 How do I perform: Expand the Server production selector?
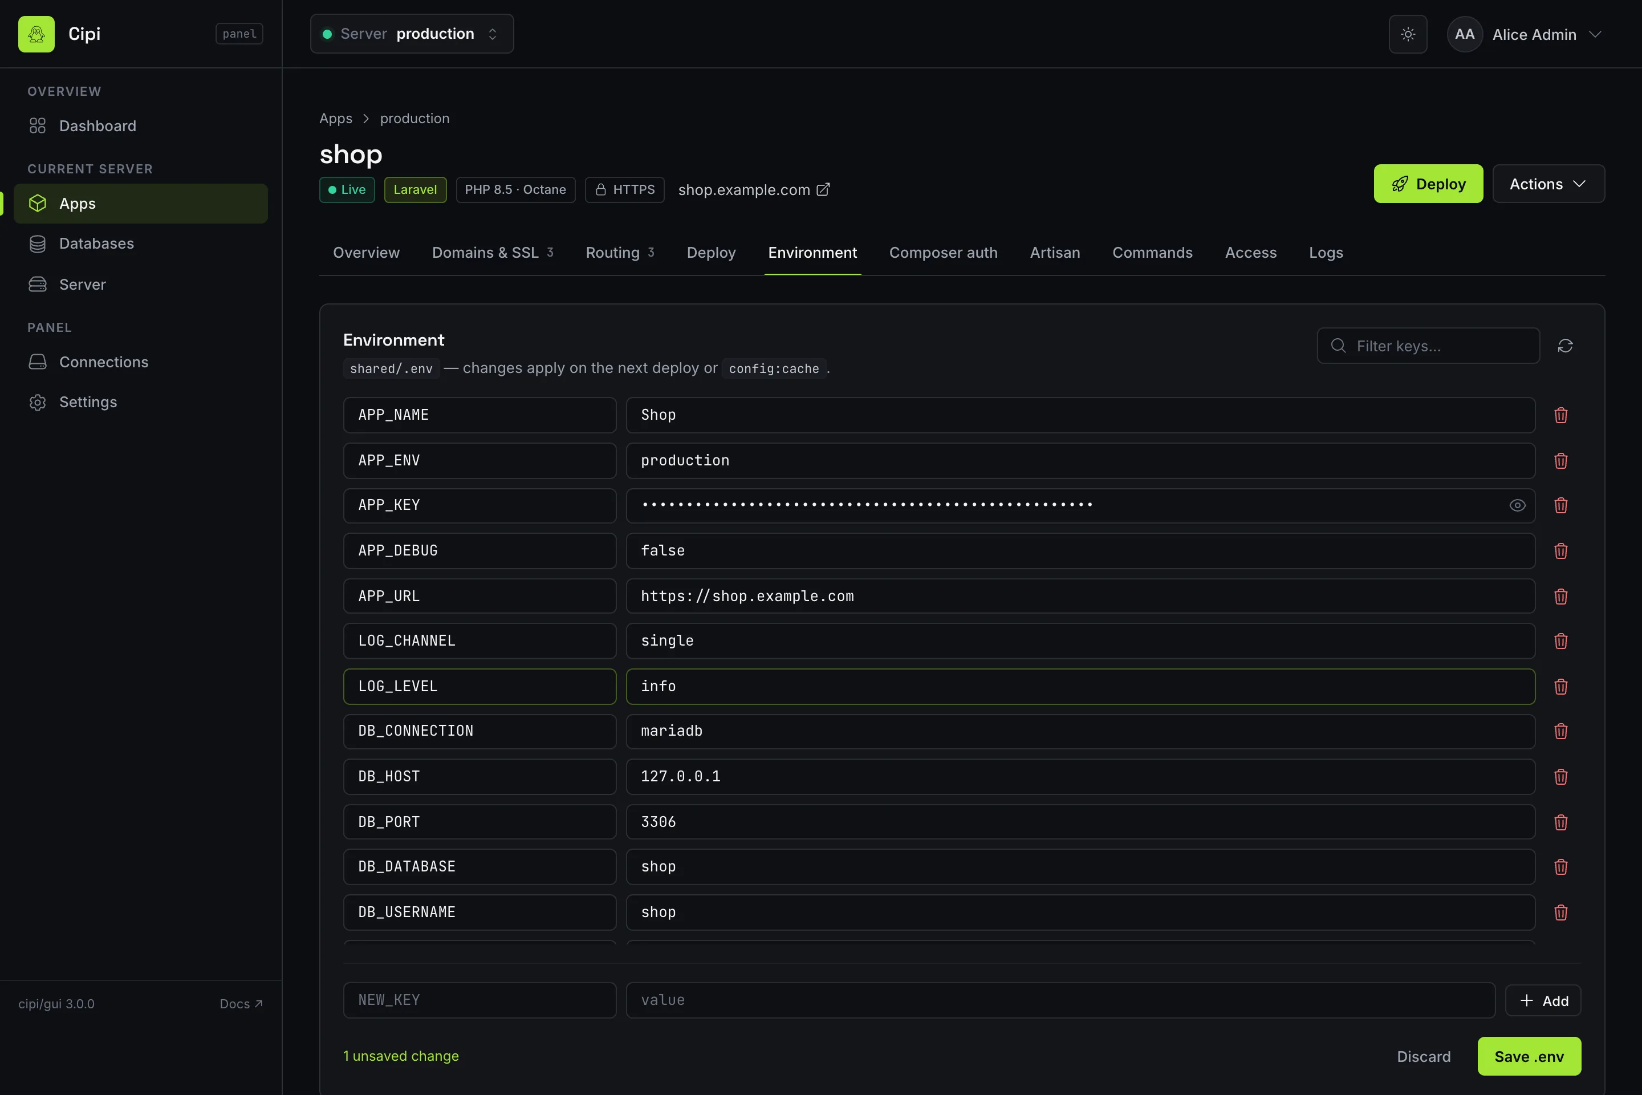pos(412,34)
